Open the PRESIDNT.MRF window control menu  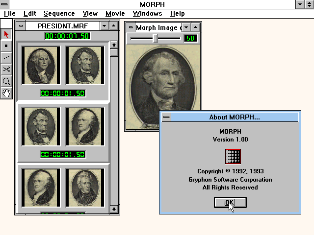[x=21, y=26]
